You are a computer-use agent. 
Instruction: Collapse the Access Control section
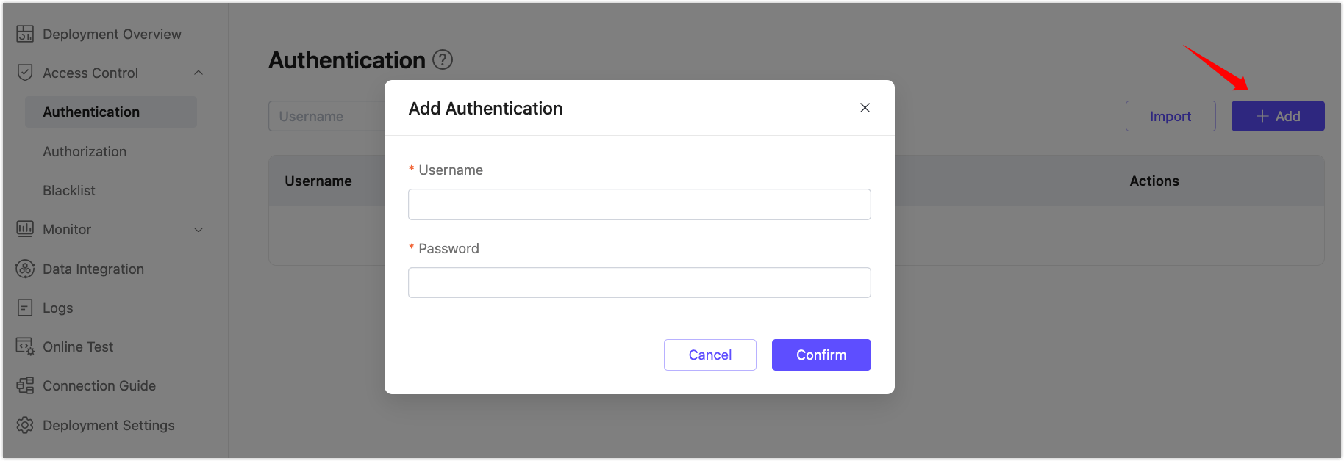point(199,73)
